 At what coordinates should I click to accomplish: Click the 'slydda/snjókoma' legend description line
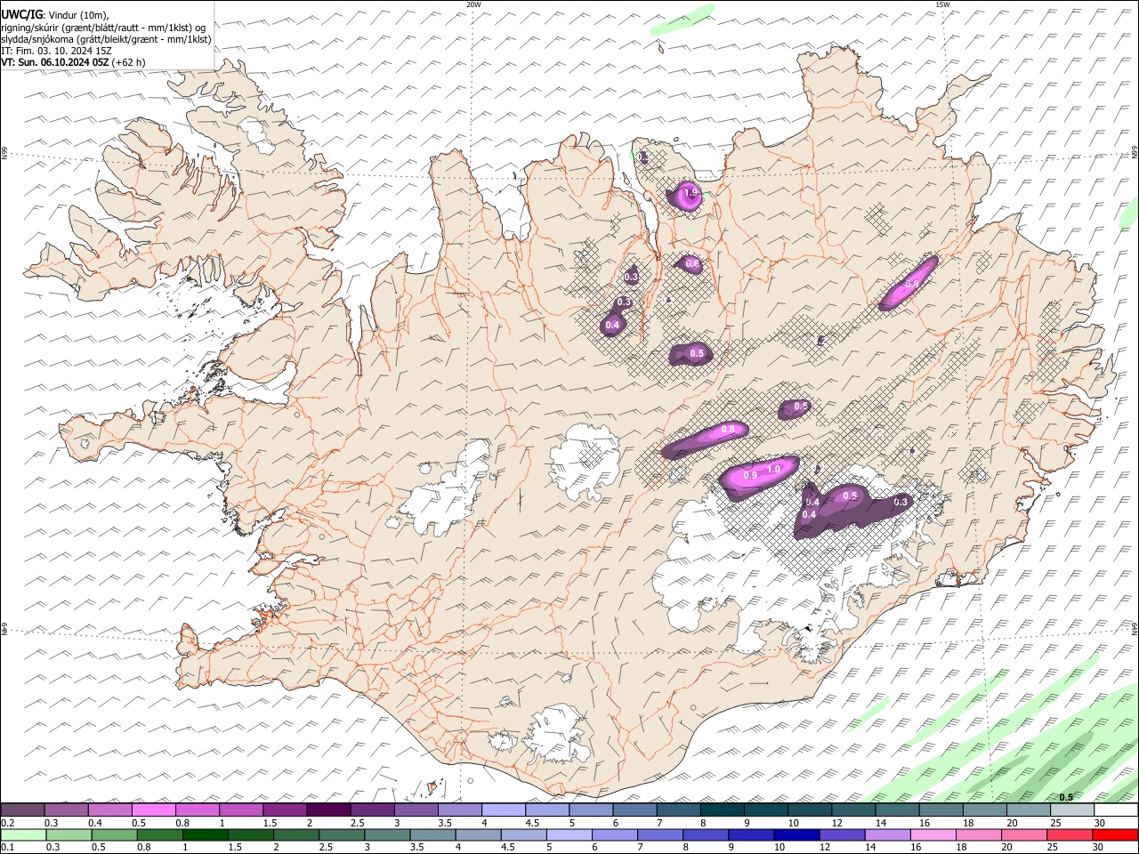106,39
